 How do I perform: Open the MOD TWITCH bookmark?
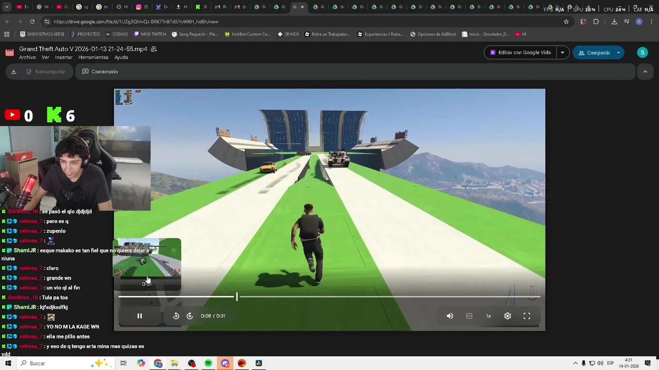[x=150, y=34]
